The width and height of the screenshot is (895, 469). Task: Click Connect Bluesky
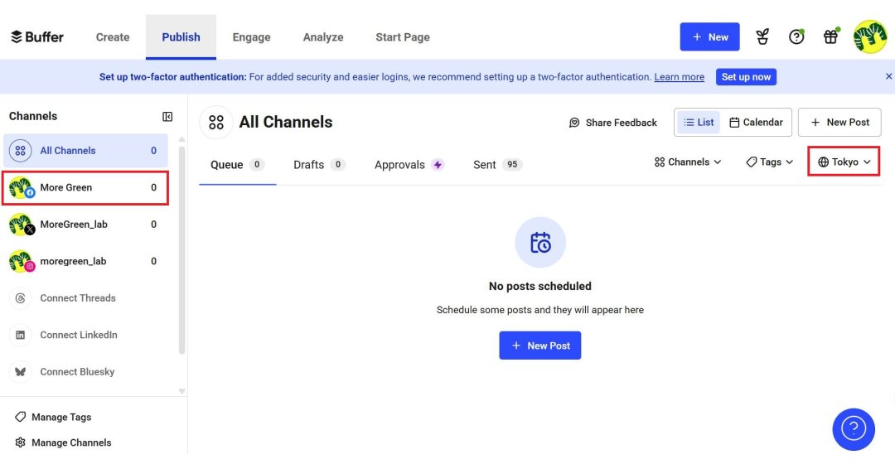77,372
